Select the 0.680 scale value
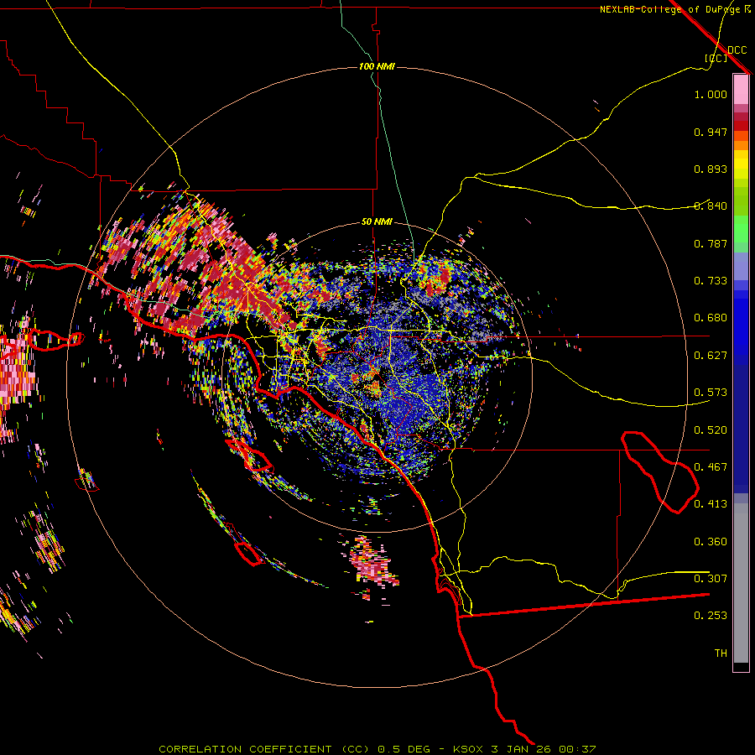The image size is (755, 755). tap(711, 318)
